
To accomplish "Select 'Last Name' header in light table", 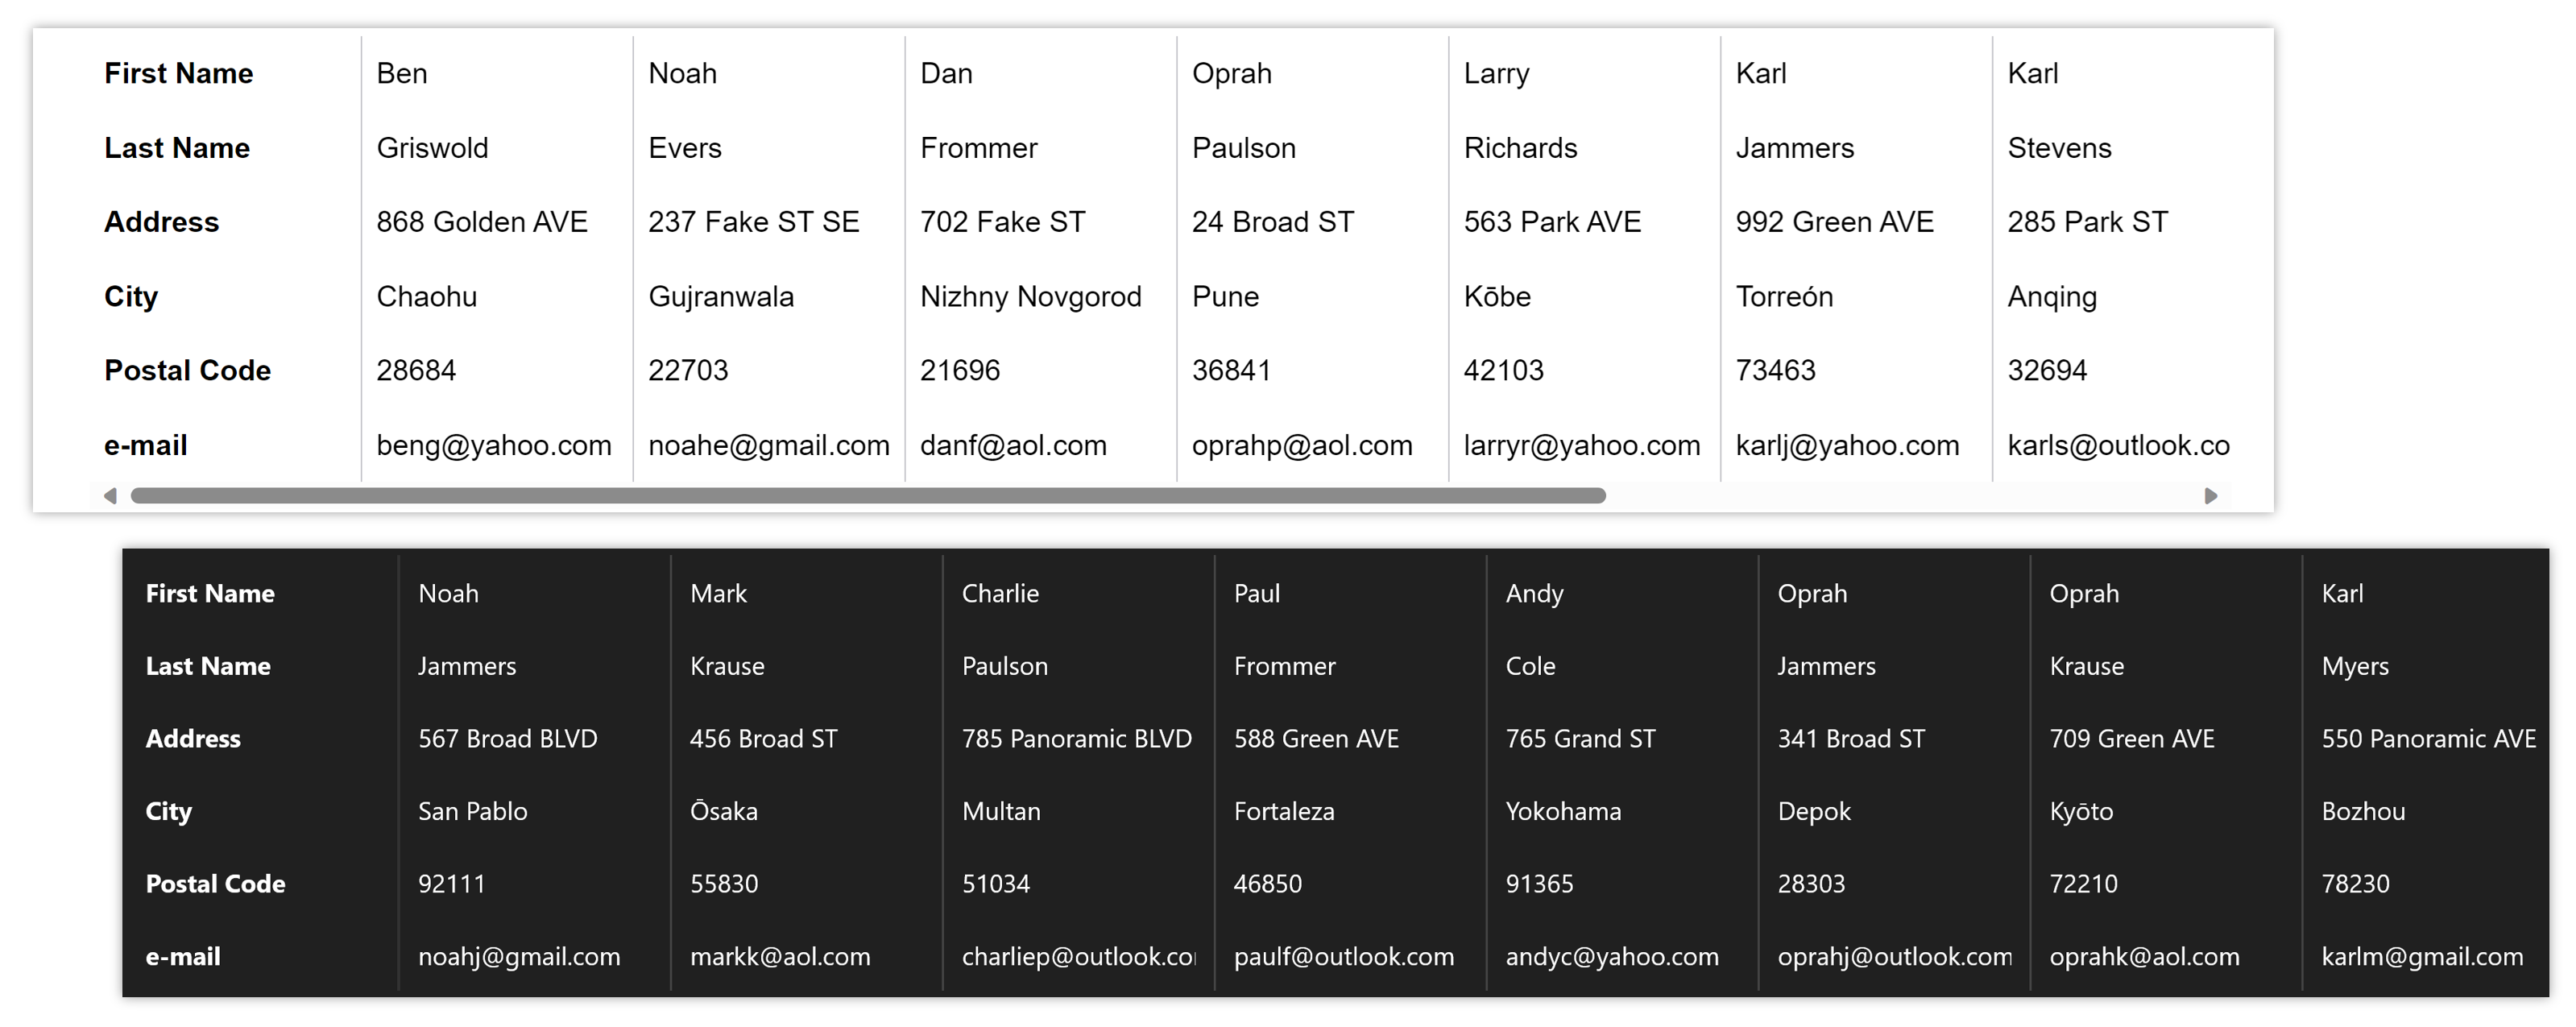I will pos(177,148).
